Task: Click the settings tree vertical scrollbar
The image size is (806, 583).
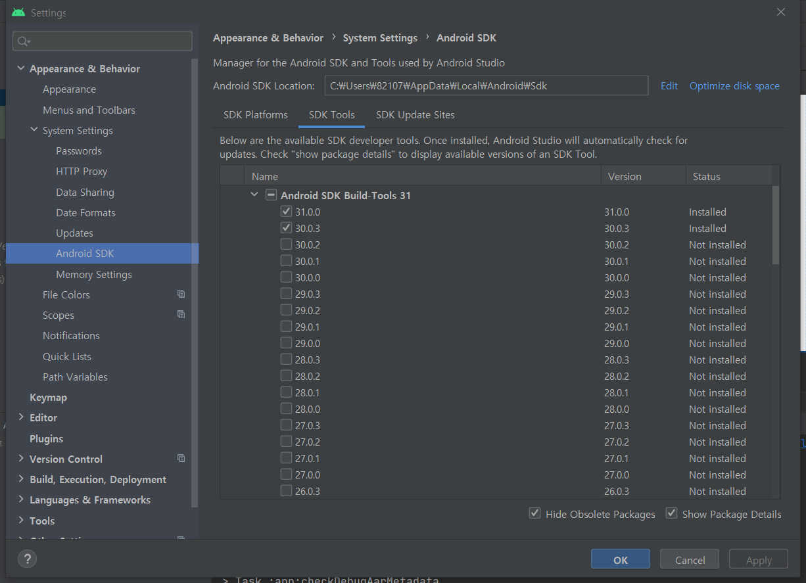Action: coord(195,283)
